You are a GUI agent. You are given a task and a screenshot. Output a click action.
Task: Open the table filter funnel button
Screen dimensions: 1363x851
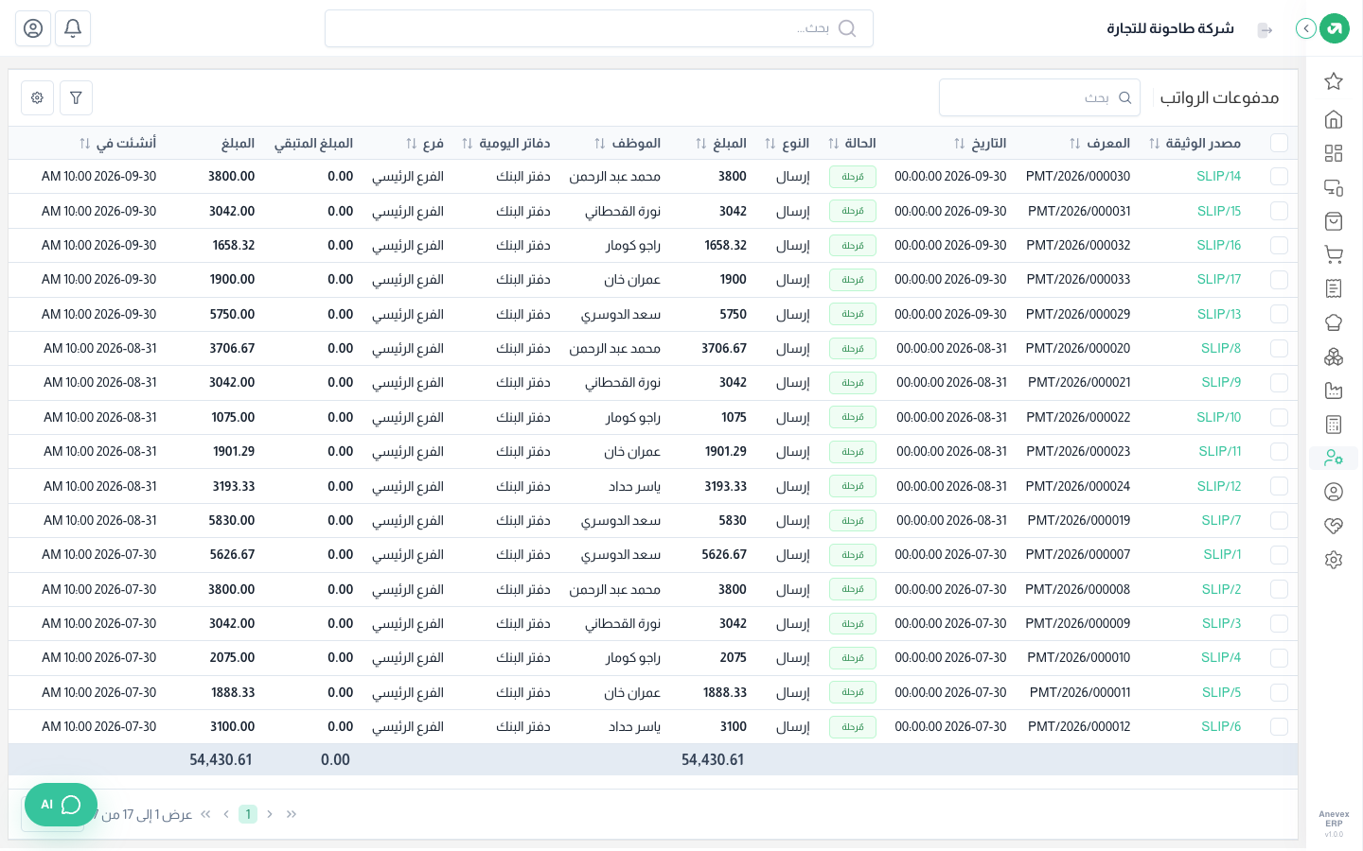point(76,97)
